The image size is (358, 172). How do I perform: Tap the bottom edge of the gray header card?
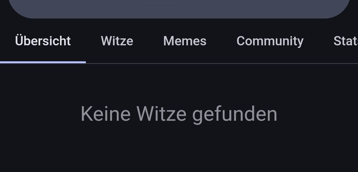(179, 17)
